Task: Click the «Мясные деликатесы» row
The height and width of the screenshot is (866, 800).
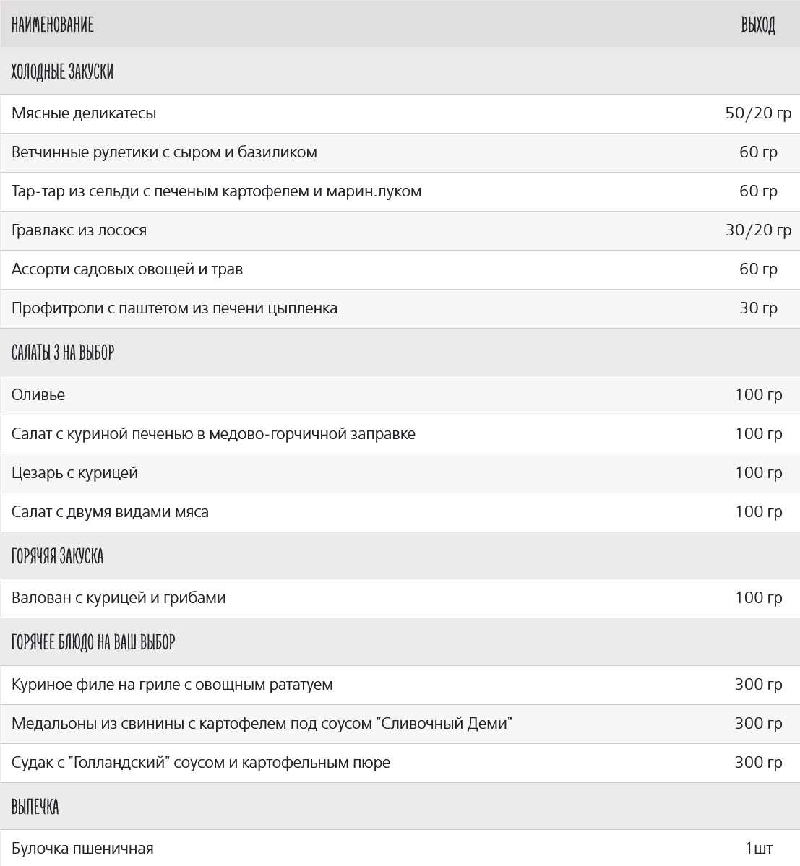Action: pos(84,113)
